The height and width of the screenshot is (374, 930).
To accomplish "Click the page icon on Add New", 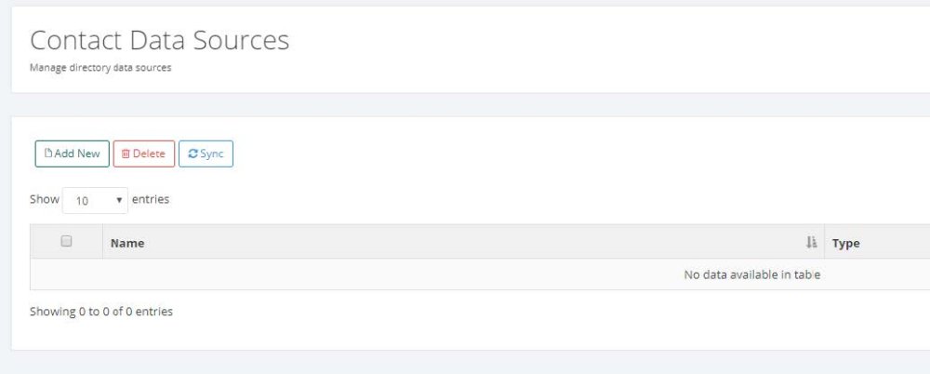I will coord(48,154).
